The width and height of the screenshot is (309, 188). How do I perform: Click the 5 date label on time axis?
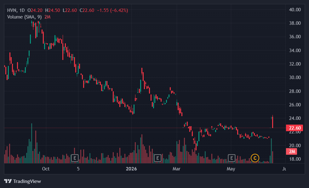point(78,169)
